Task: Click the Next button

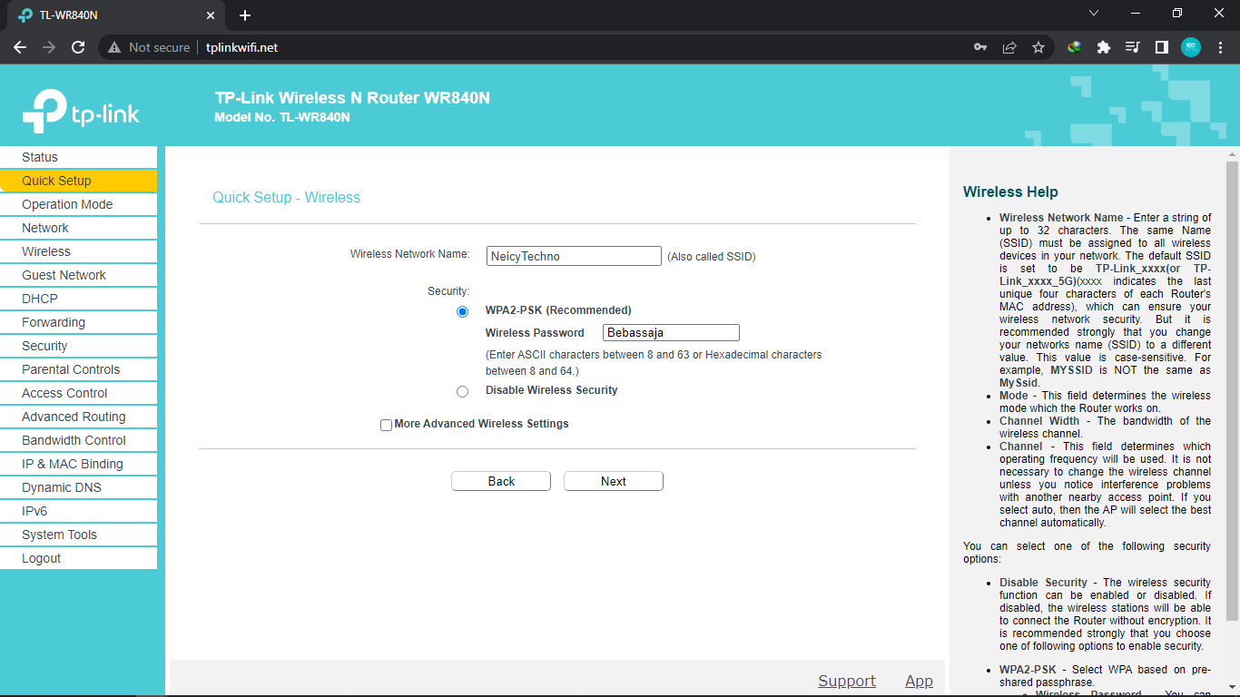Action: 614,481
